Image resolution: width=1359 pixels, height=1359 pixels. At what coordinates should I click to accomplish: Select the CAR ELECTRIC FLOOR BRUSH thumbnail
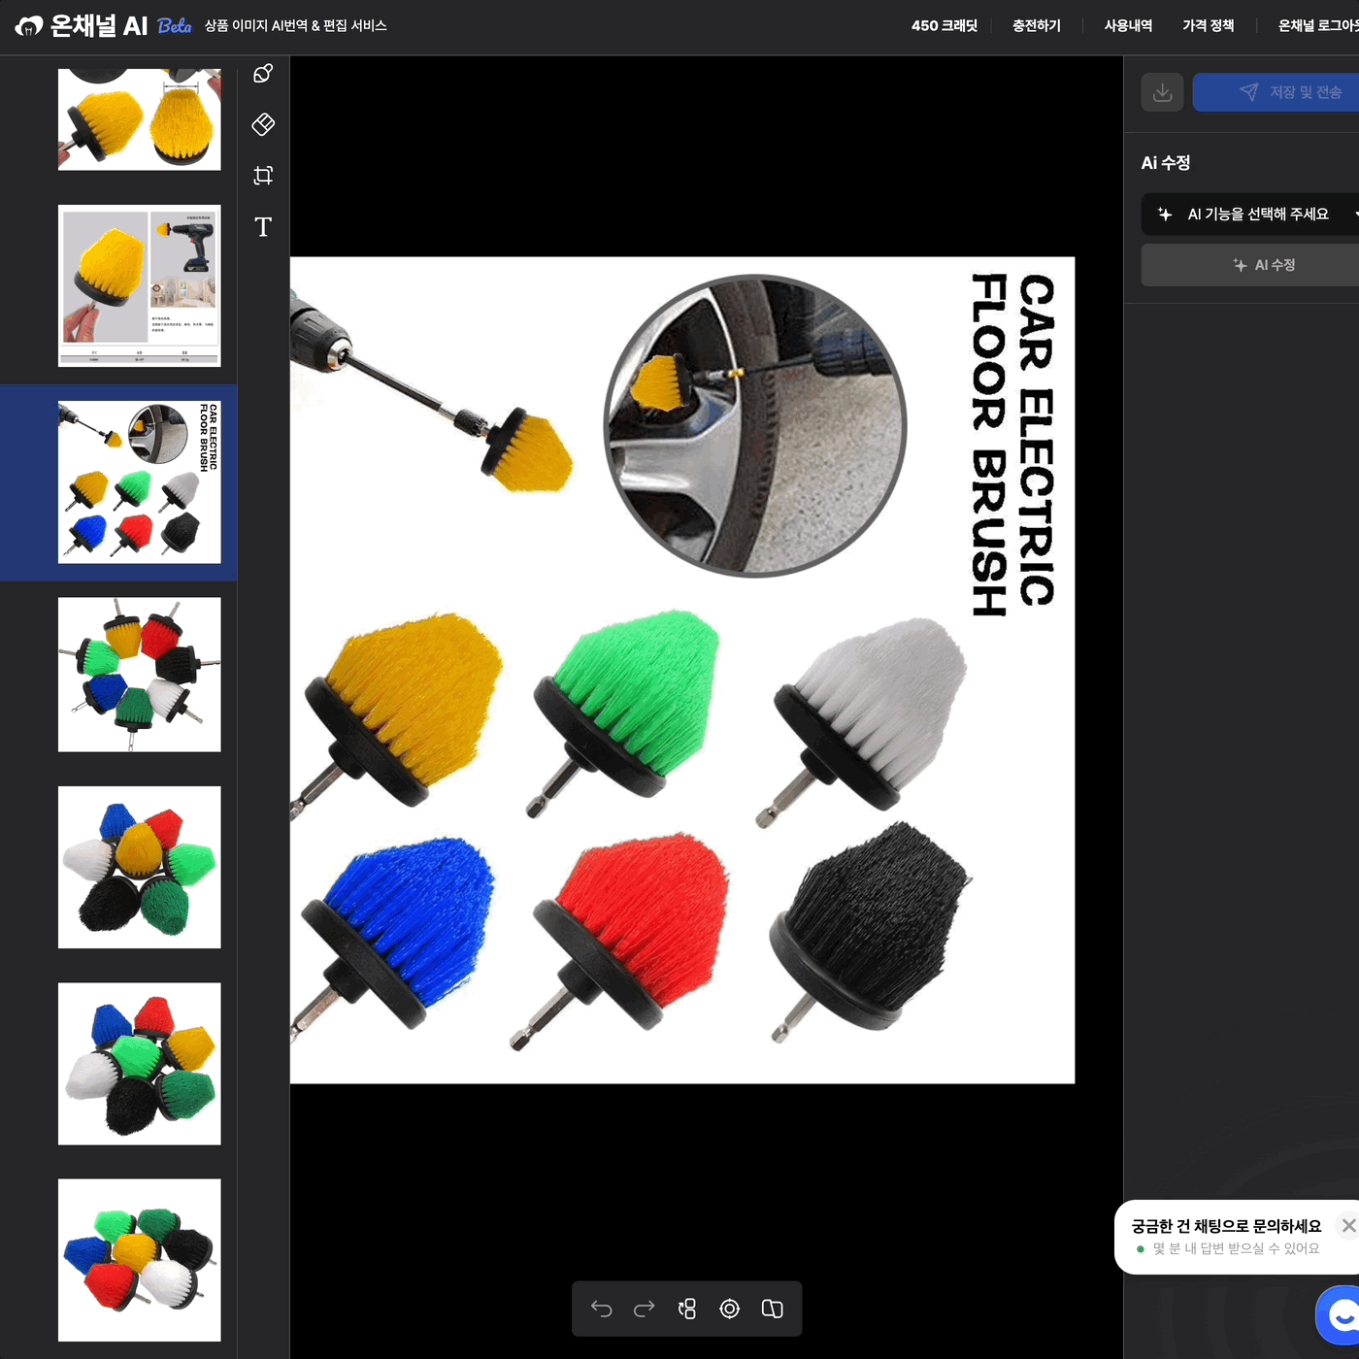click(x=140, y=482)
